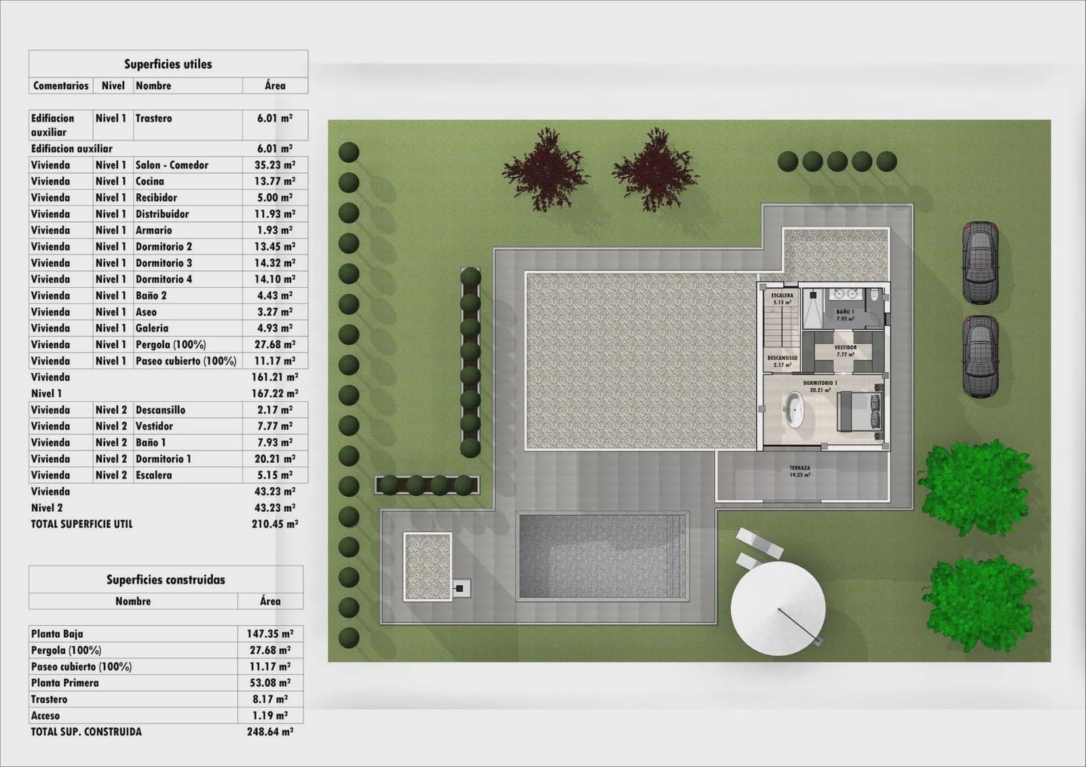
Task: Click the Área column header in the utiles table
Action: pos(275,86)
